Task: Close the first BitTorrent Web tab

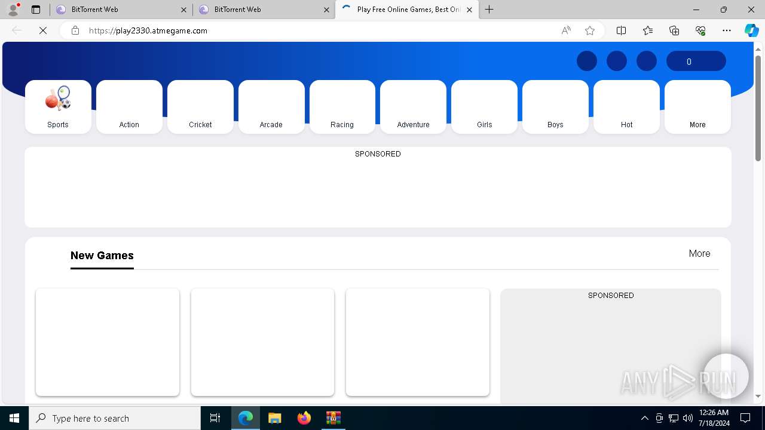Action: point(183,10)
